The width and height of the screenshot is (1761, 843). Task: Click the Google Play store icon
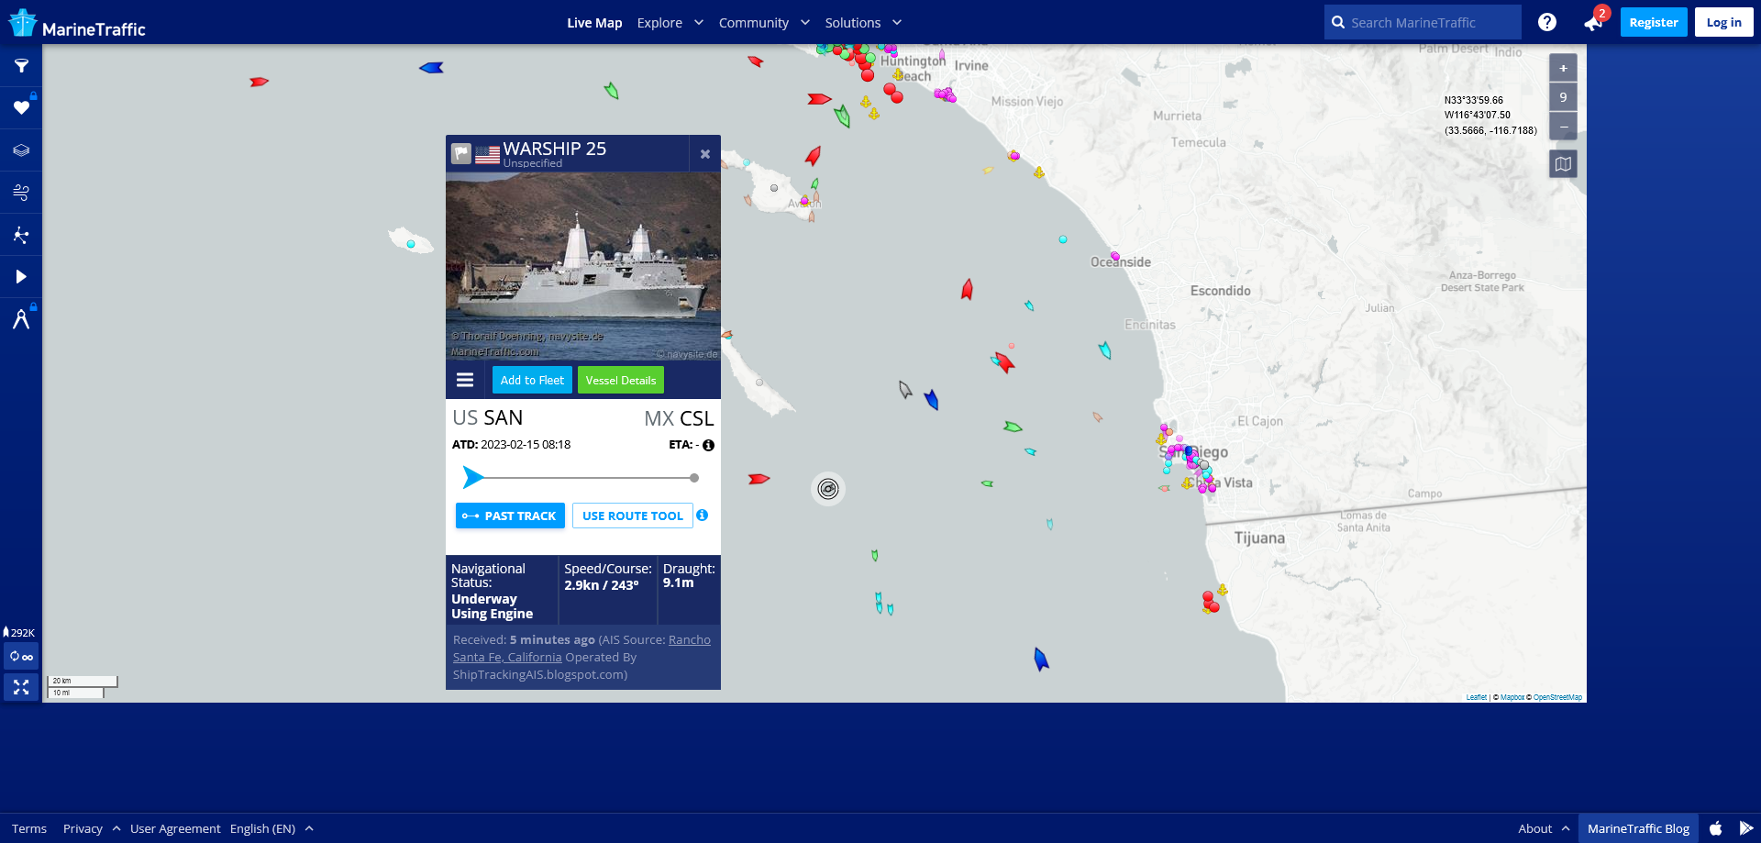[x=1746, y=828]
